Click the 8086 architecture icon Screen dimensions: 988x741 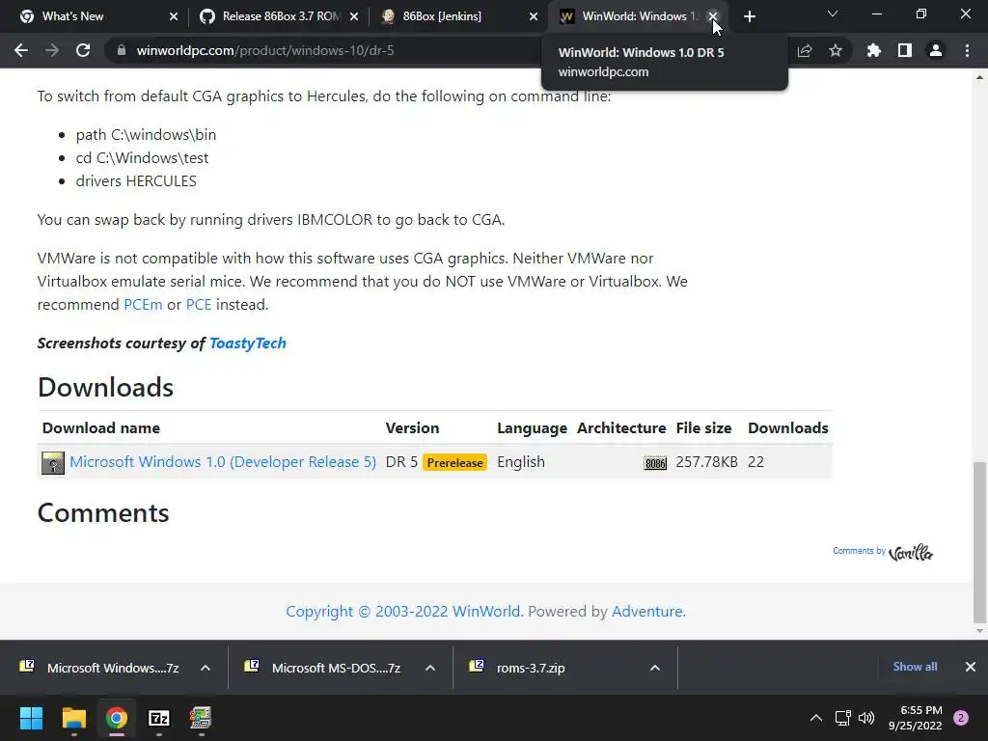[655, 464]
